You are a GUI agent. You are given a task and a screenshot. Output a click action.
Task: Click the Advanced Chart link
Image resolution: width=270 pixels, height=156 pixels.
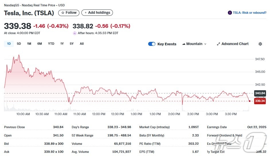(235, 44)
